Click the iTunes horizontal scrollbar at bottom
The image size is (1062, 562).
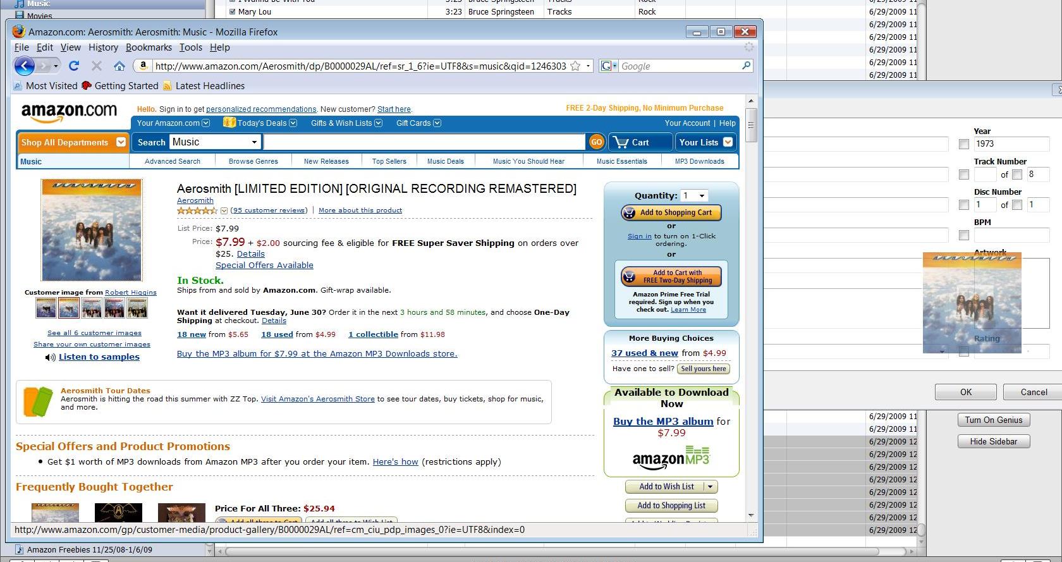(552, 551)
